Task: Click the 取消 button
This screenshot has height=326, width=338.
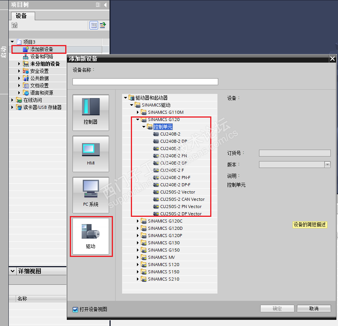Action: click(314, 309)
